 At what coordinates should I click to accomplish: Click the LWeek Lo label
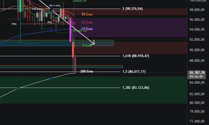point(79,31)
